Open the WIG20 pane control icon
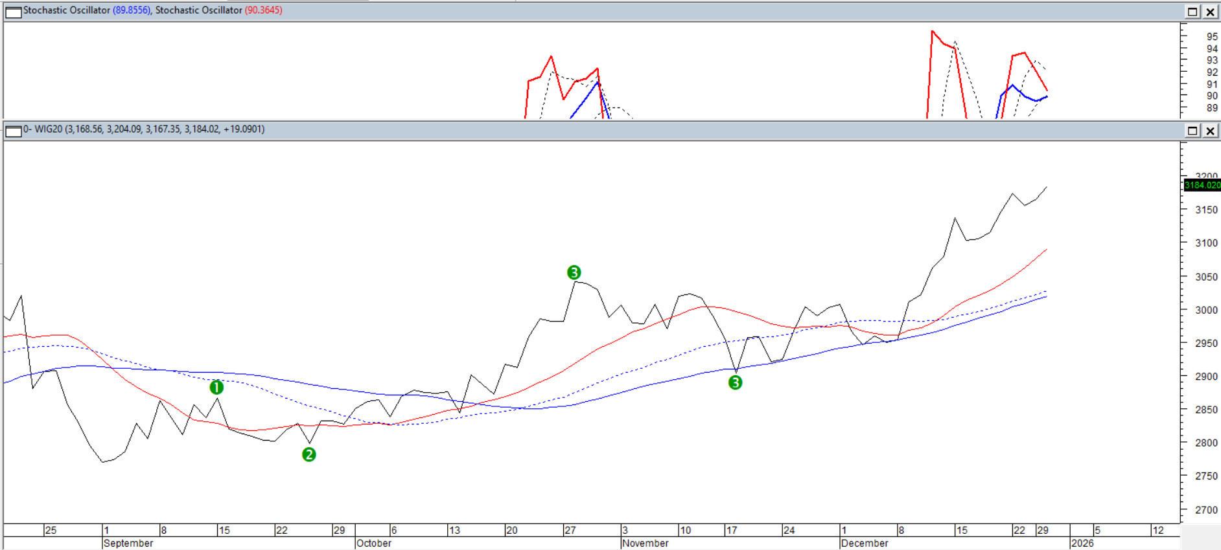 (x=13, y=131)
